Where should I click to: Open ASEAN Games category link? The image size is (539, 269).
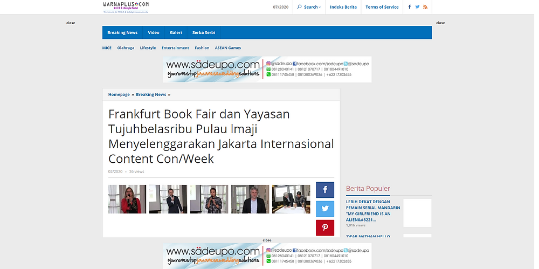(228, 48)
